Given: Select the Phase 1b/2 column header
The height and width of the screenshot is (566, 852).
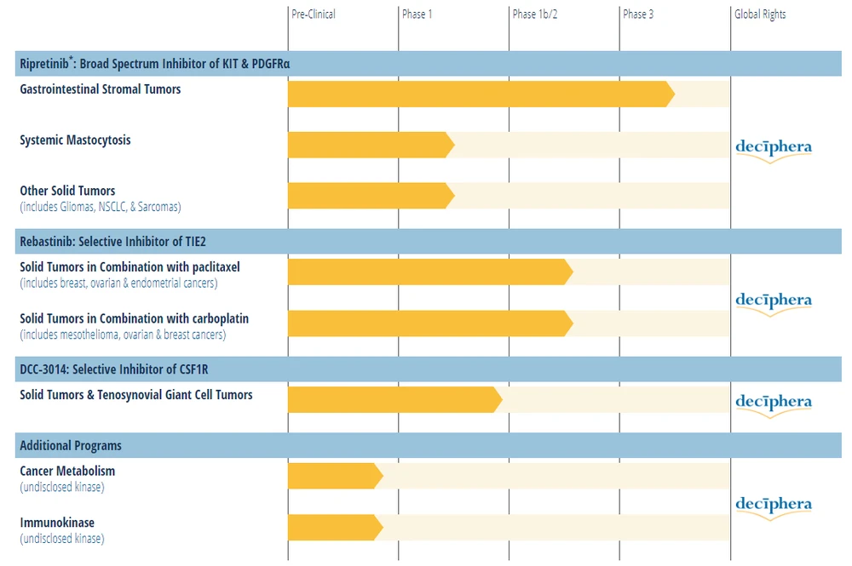Looking at the screenshot, I should [x=535, y=14].
